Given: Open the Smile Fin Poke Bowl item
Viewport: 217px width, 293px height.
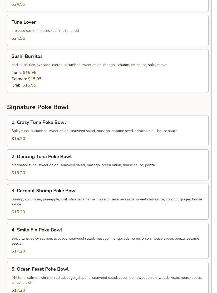Looking at the screenshot, I should coord(37,230).
